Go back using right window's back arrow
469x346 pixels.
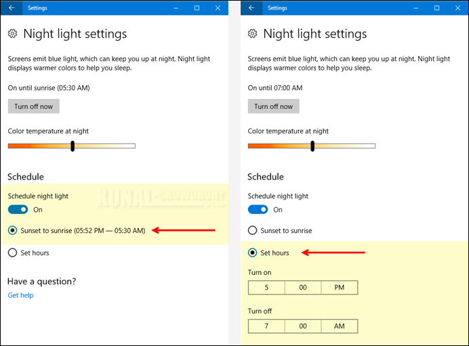coord(251,7)
